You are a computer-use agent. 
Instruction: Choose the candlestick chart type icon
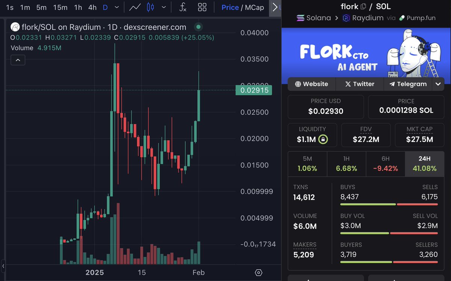(x=150, y=7)
